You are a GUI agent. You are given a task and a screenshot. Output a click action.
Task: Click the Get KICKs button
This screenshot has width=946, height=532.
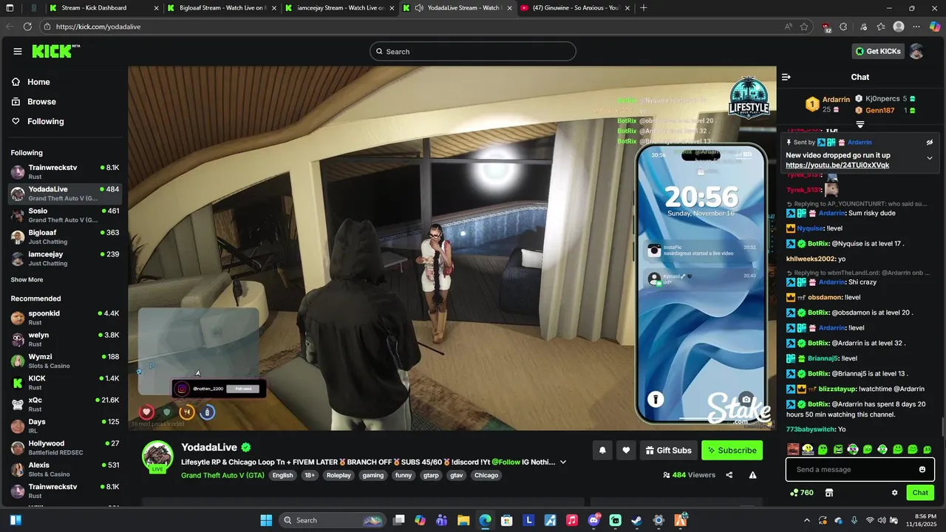click(x=878, y=51)
